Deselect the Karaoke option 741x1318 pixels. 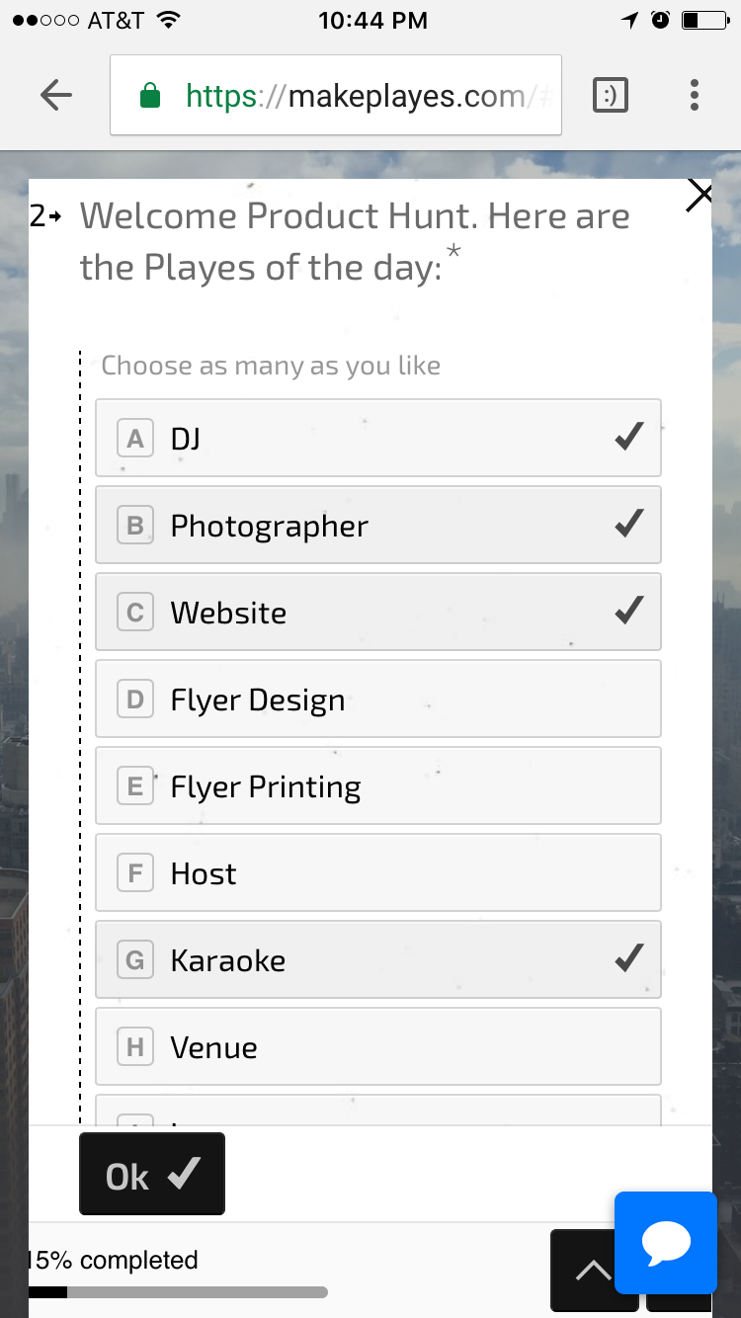tap(377, 959)
